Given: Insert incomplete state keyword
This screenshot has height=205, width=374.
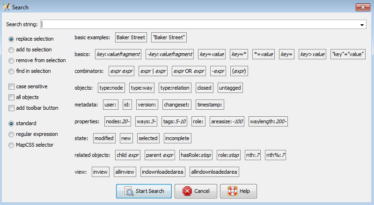Looking at the screenshot, I should coord(177,138).
